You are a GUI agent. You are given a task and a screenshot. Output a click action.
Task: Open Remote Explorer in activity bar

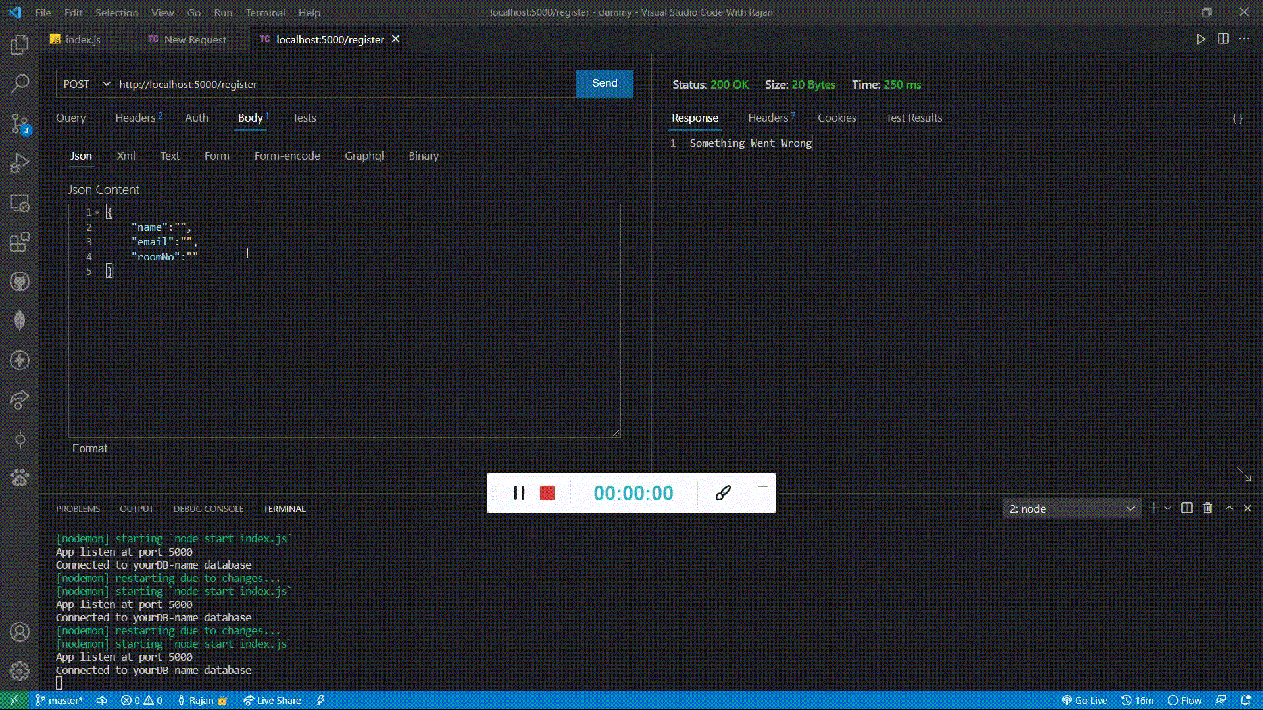(x=20, y=203)
